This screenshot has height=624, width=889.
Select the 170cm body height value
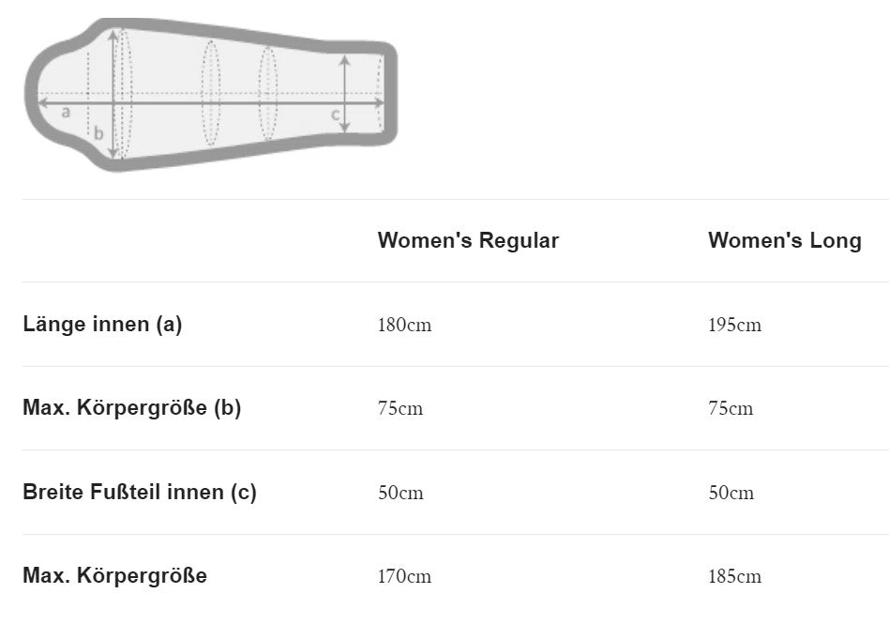[x=404, y=576]
